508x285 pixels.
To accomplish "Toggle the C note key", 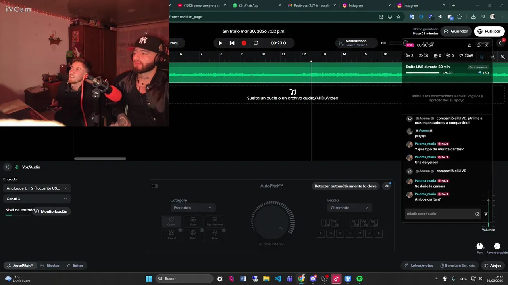I will pyautogui.click(x=321, y=234).
